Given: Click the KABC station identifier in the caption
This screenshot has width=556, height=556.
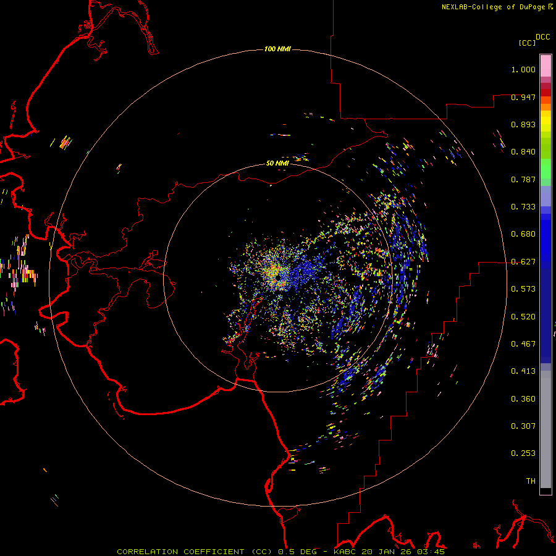Looking at the screenshot, I should (x=346, y=552).
